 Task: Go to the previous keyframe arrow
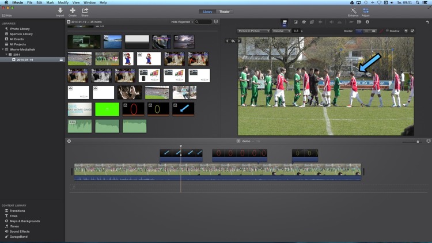pyautogui.click(x=228, y=41)
